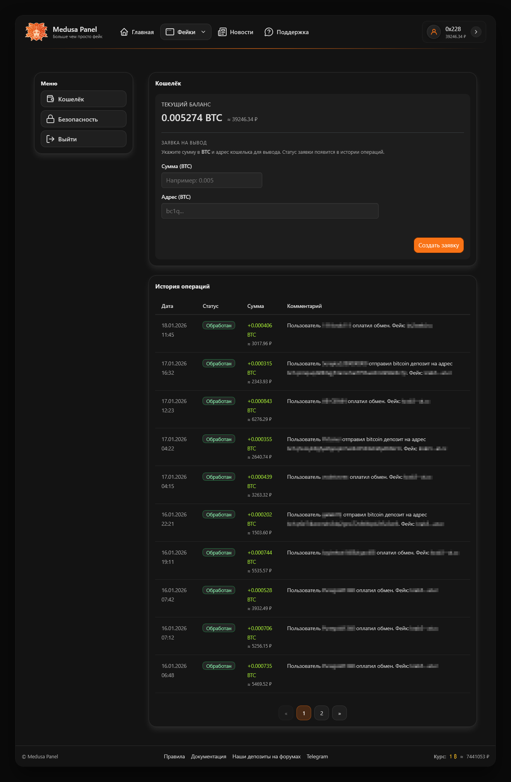Viewport: 511px width, 782px height.
Task: Open the Документация footer link
Action: (x=208, y=756)
